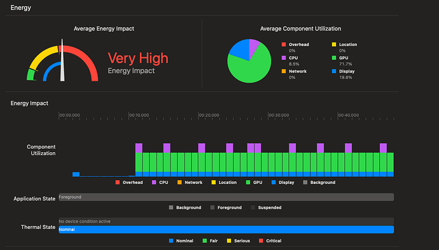This screenshot has height=250, width=439.
Task: Click the red Very High rating text
Action: tap(138, 58)
